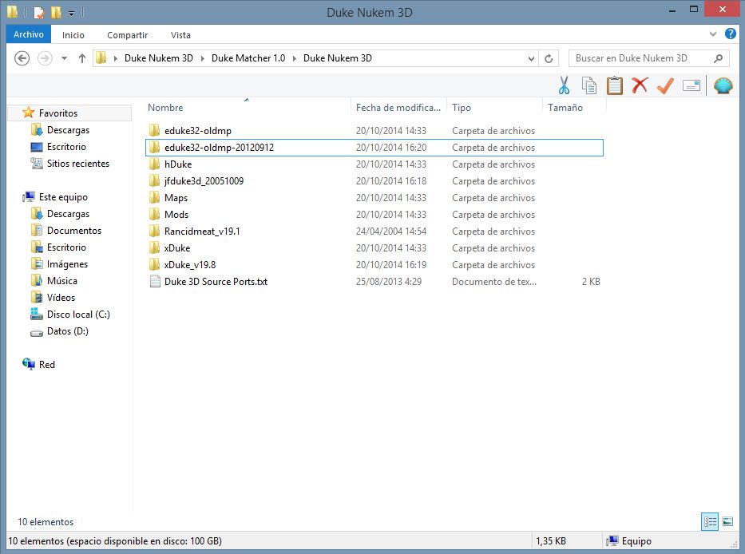Click the folder system icon in title bar
The image size is (745, 554).
coord(13,11)
